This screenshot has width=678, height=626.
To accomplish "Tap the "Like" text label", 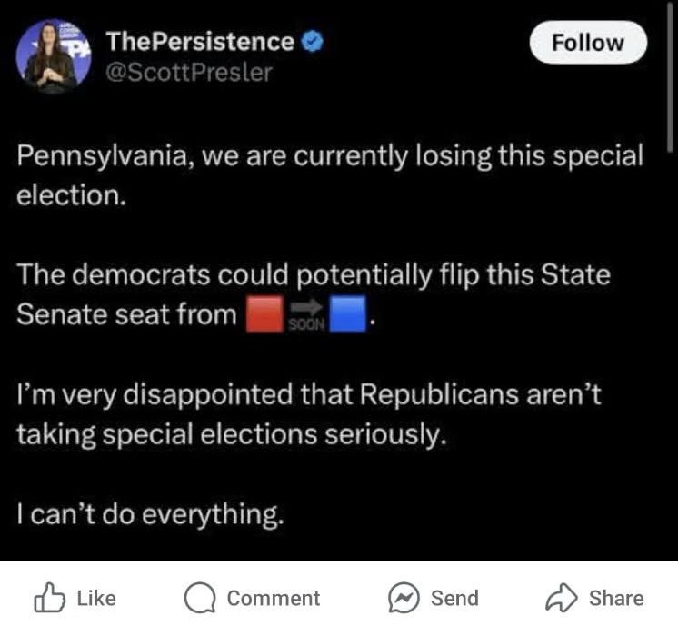I will [96, 598].
